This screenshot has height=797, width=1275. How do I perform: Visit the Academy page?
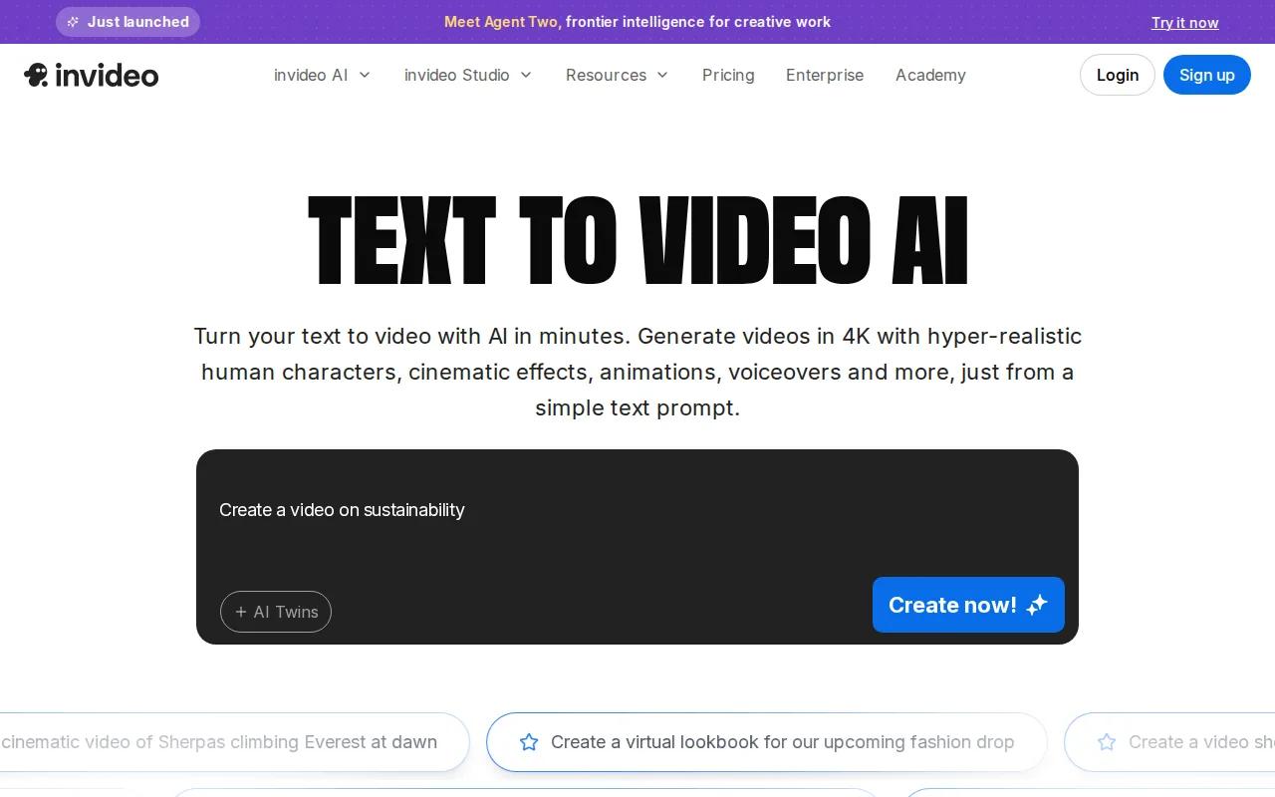930,75
